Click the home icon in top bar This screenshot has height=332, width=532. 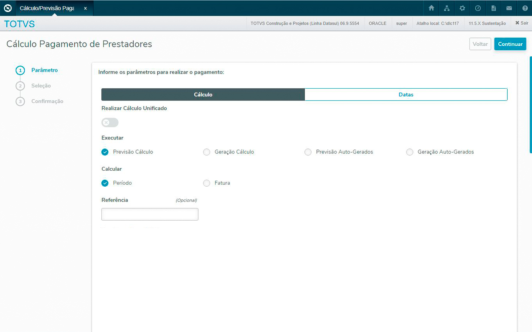431,8
